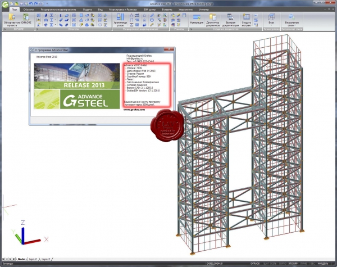337x267 pixels.
Task: Click the first-layout navigation arrow
Action: tap(3, 259)
